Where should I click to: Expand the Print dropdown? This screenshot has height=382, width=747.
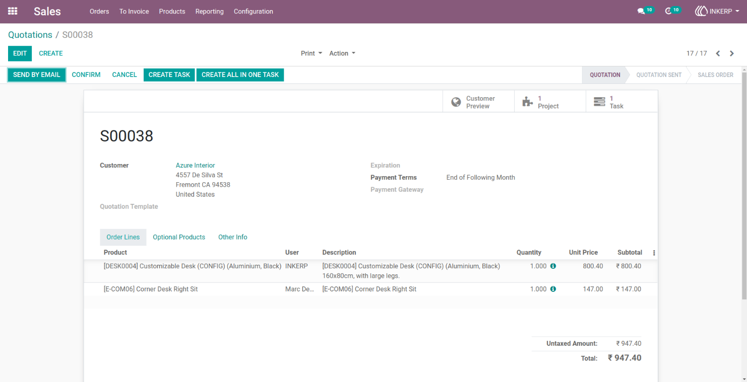pyautogui.click(x=311, y=53)
